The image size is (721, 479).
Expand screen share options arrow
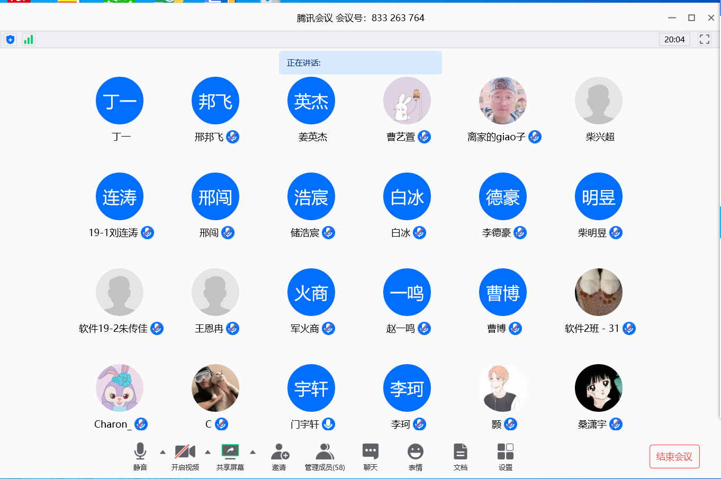click(253, 452)
